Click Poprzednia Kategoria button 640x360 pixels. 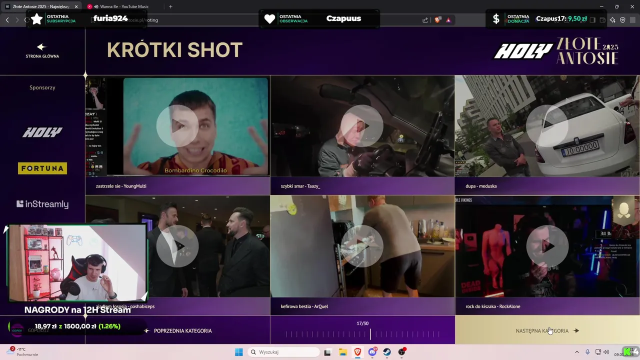178,330
